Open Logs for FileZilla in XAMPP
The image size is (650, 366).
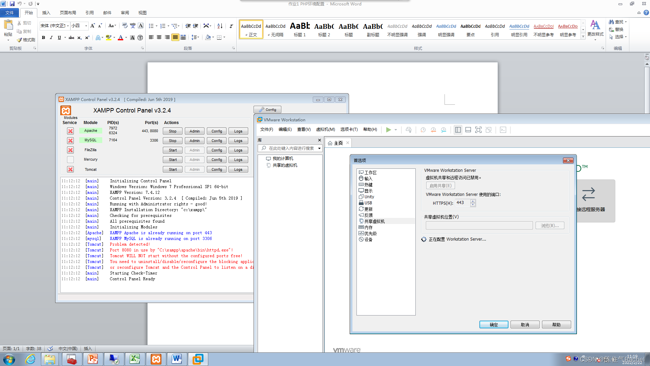pyautogui.click(x=238, y=150)
